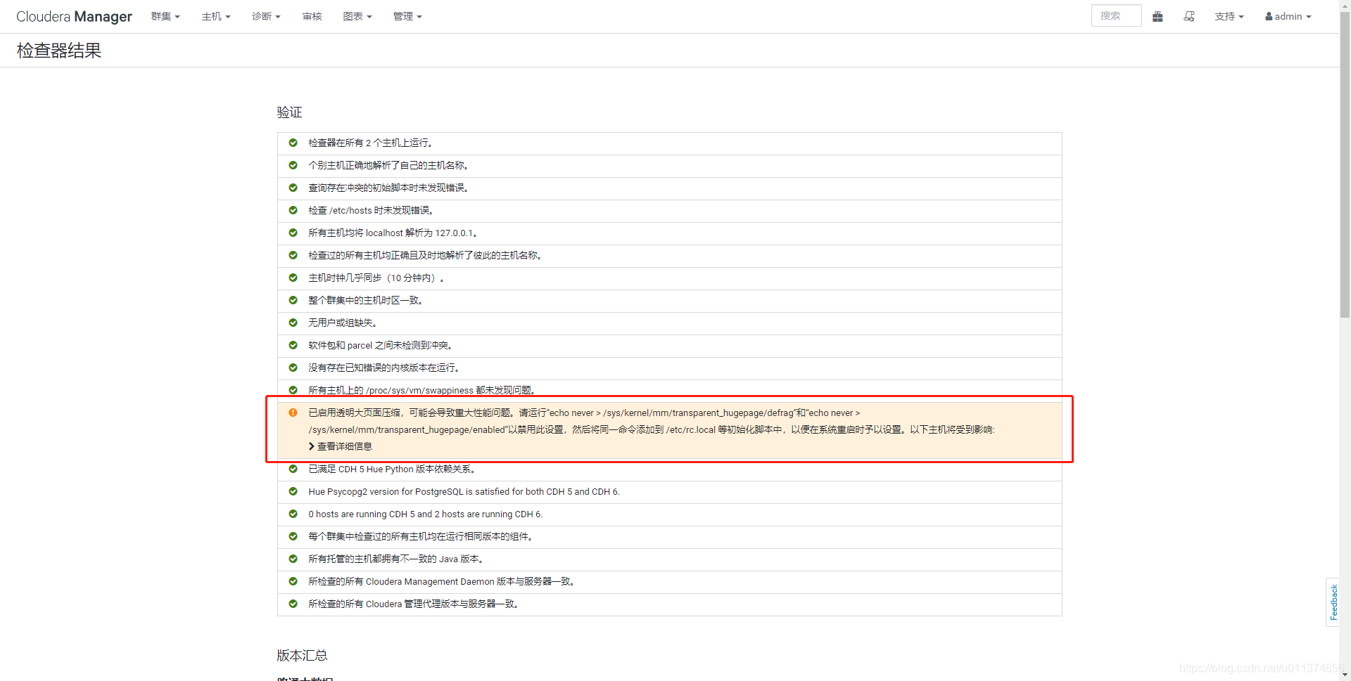Viewport: 1351px width, 681px height.
Task: Click the green check icon beside '个别主机正确地解析了自己的主机名称'
Action: (293, 165)
